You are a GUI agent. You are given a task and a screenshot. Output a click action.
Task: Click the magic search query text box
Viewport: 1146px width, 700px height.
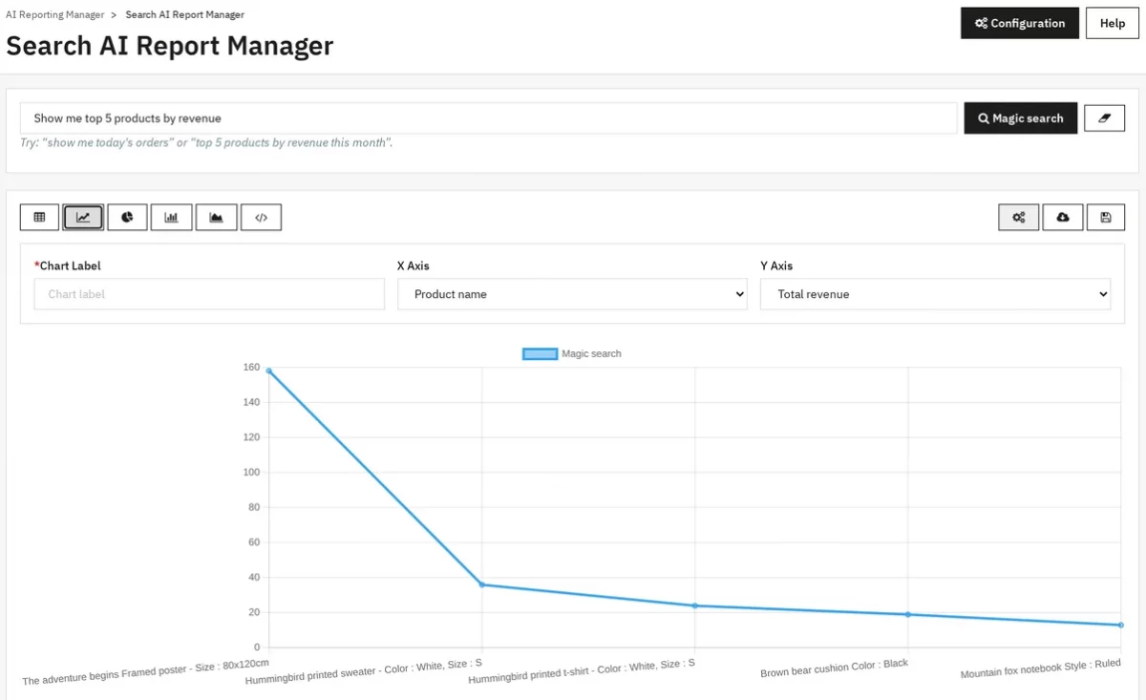[488, 118]
